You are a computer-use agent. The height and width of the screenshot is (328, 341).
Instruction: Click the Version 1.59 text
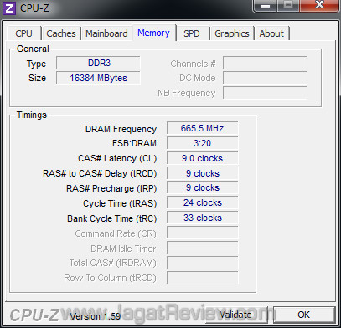[x=95, y=316]
